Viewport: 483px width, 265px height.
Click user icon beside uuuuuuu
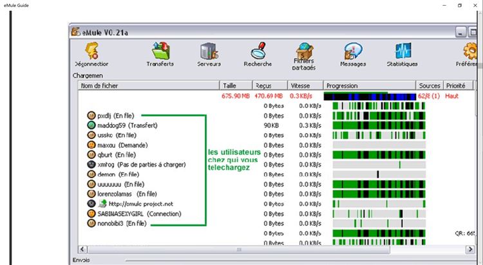coord(91,184)
